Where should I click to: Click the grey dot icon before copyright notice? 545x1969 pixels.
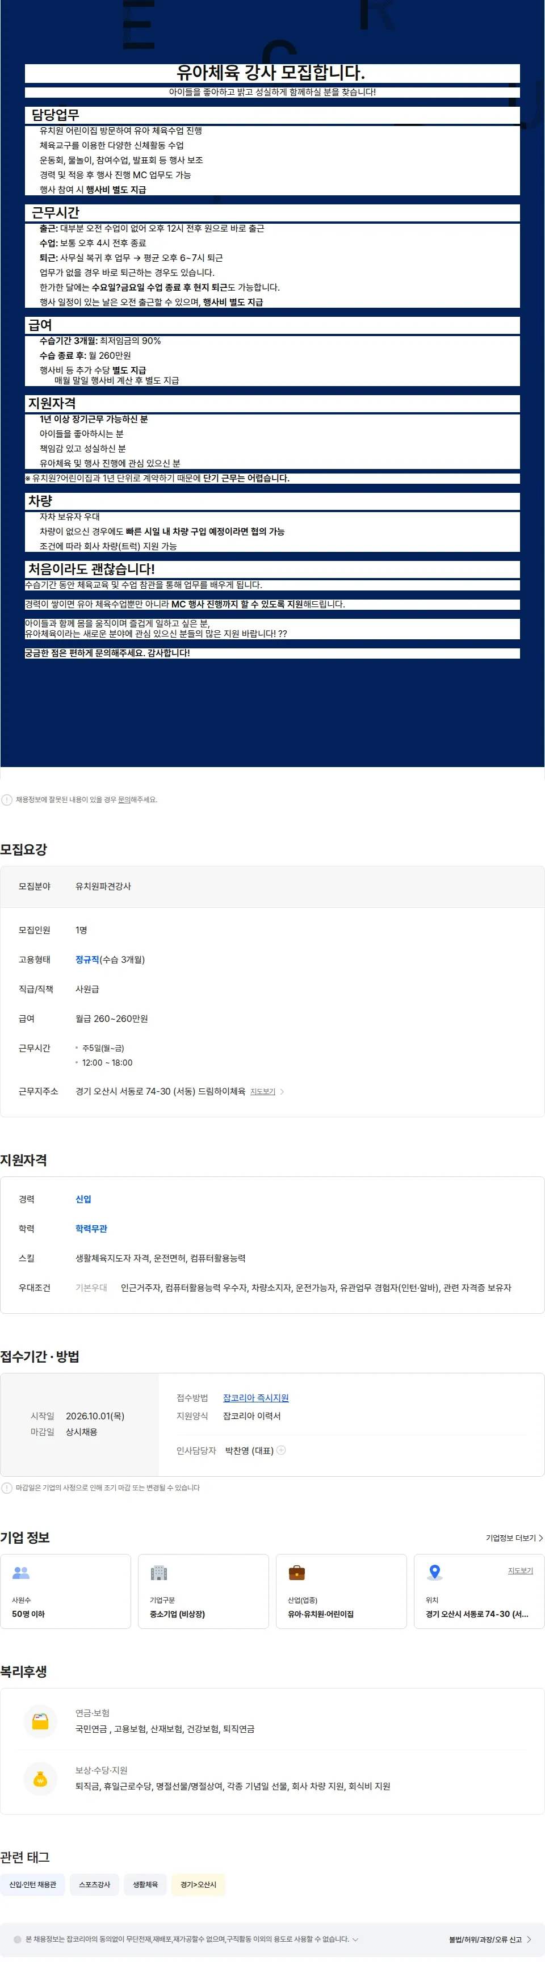(x=18, y=1939)
